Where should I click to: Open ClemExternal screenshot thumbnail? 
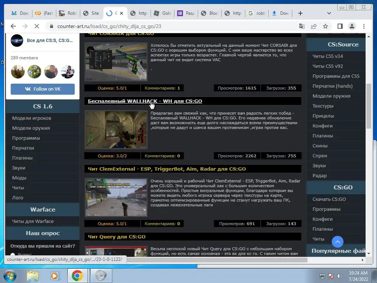coord(116,198)
